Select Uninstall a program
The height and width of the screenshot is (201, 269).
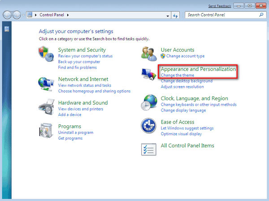click(x=76, y=133)
